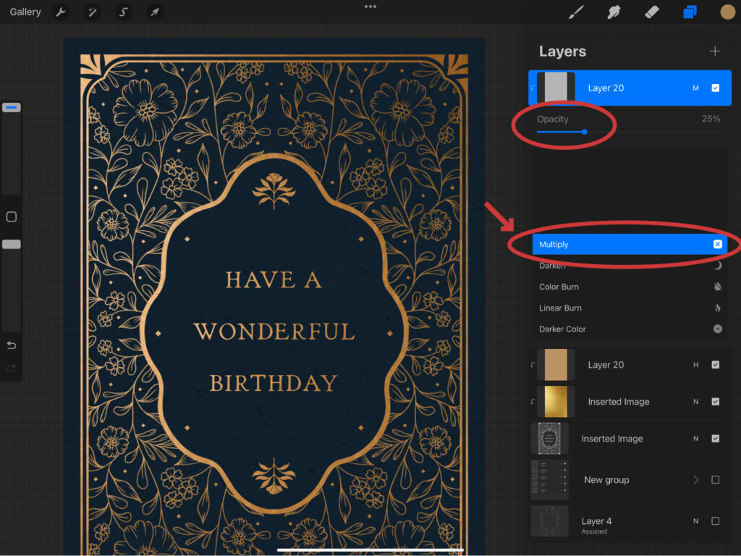The height and width of the screenshot is (556, 741).
Task: Open the Actions wrench menu
Action: [x=62, y=12]
